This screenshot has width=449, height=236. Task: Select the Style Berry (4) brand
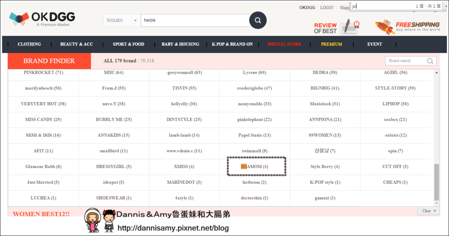(325, 166)
